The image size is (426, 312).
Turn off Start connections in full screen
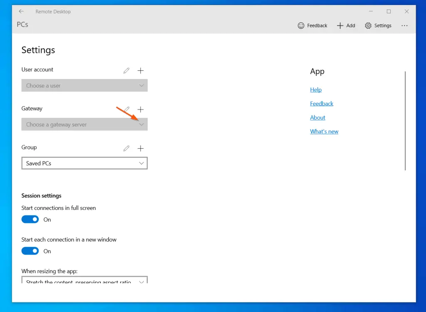click(30, 219)
